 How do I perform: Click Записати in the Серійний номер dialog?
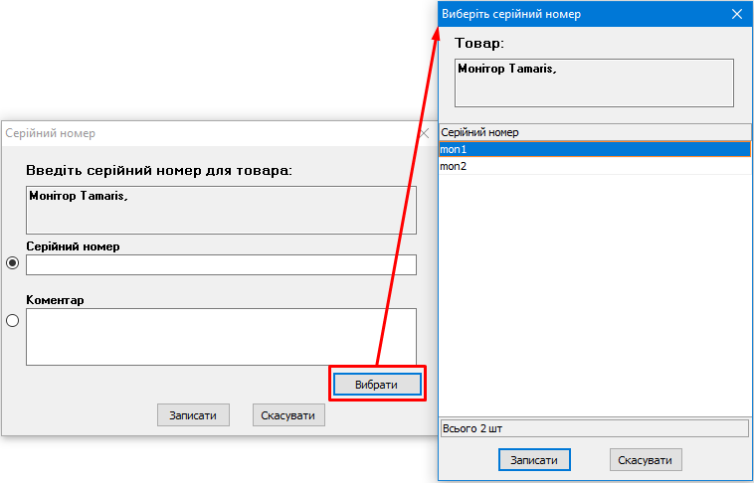coord(193,415)
